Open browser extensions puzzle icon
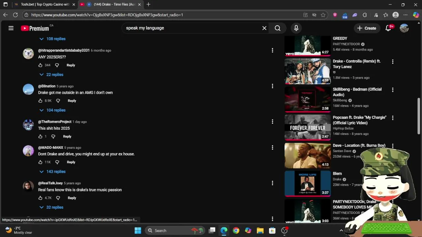 point(365,15)
